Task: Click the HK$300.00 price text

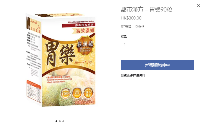Action: coord(131,18)
